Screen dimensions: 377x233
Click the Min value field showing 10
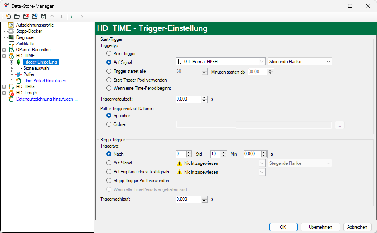point(216,154)
